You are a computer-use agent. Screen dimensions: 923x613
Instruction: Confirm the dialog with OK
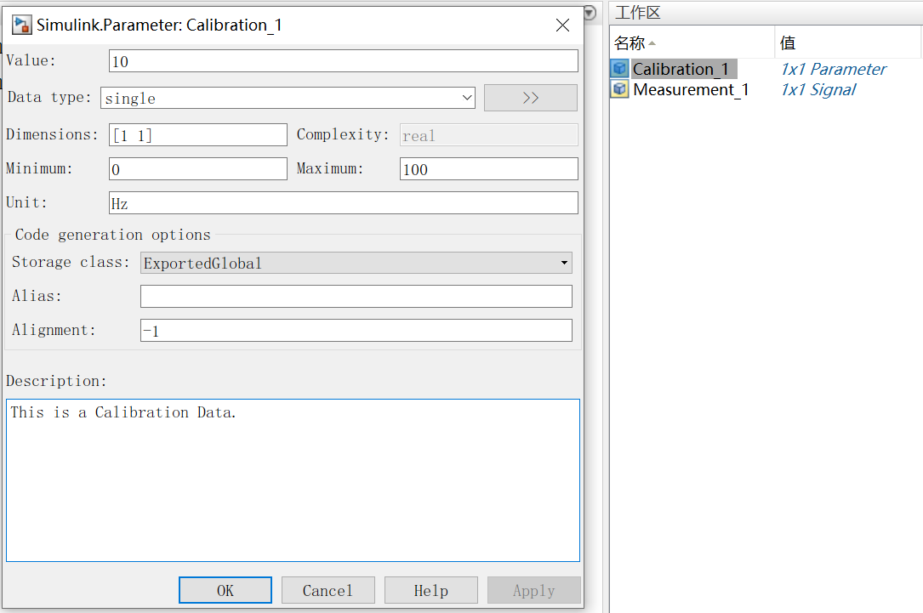225,590
